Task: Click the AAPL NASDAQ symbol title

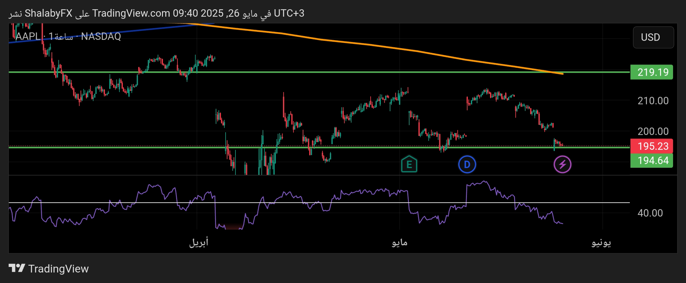Action: pos(68,36)
